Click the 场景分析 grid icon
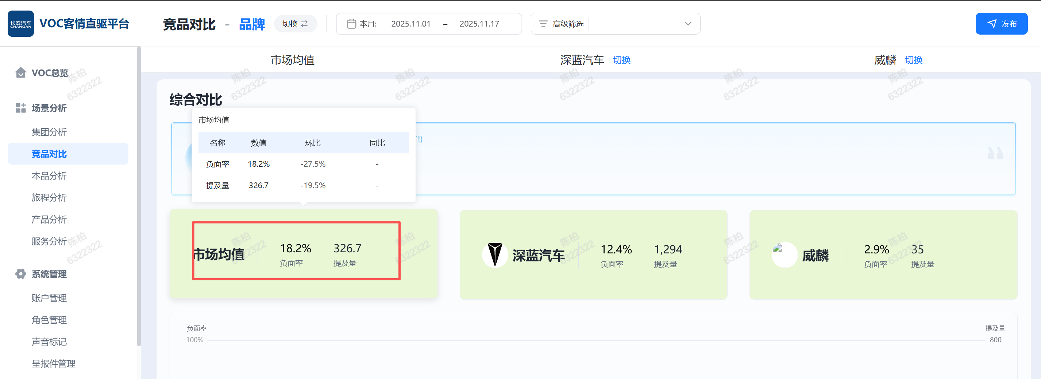The height and width of the screenshot is (379, 1041). tap(20, 108)
